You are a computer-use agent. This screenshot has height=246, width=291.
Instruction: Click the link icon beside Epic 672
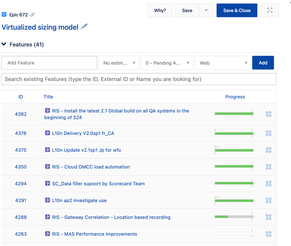tap(33, 15)
